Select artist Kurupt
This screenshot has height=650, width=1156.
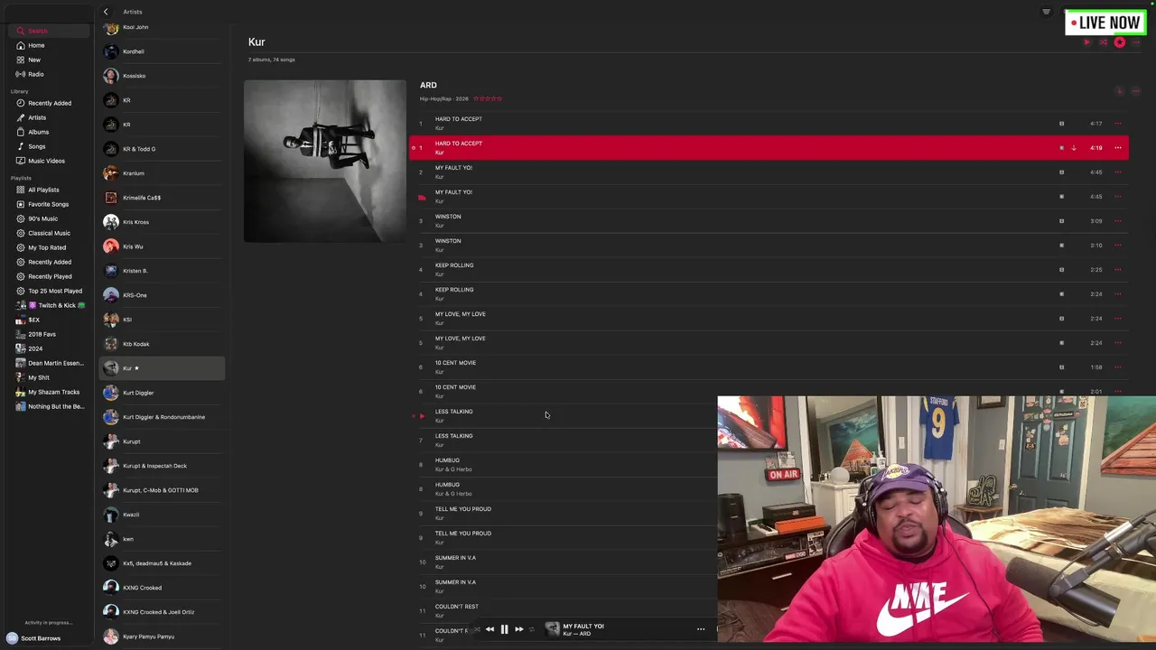(x=162, y=441)
